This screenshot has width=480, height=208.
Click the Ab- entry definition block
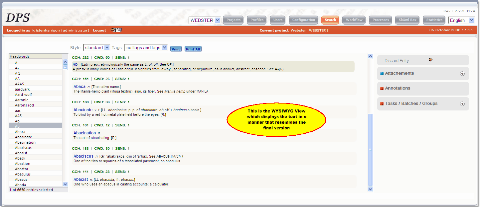(213, 67)
